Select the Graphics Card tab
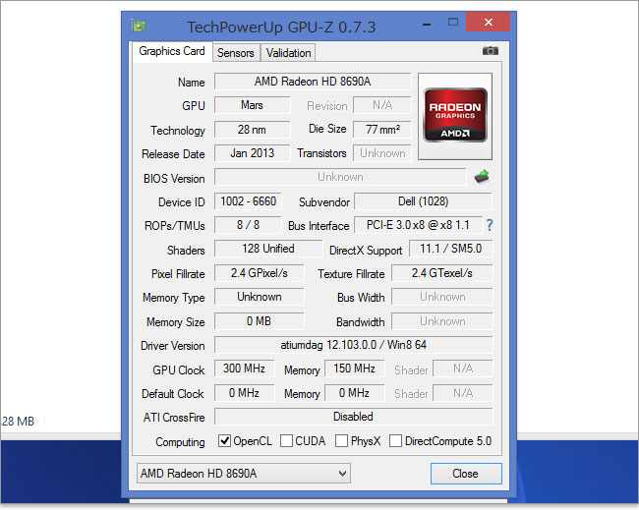The height and width of the screenshot is (511, 639). (172, 51)
